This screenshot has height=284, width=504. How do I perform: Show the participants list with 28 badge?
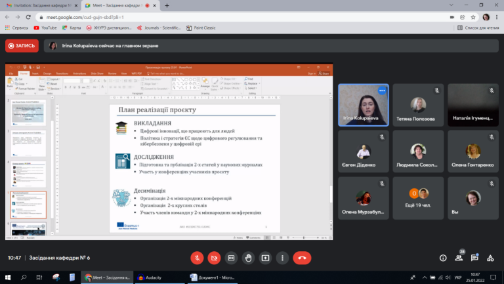click(x=459, y=257)
